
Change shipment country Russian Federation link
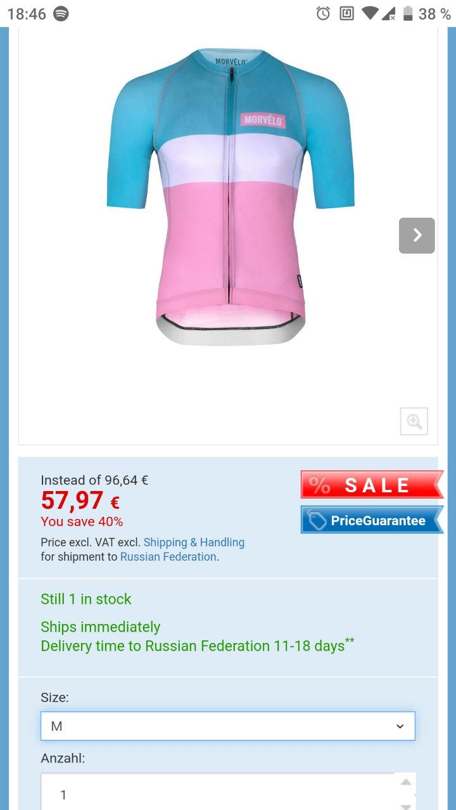pyautogui.click(x=168, y=557)
